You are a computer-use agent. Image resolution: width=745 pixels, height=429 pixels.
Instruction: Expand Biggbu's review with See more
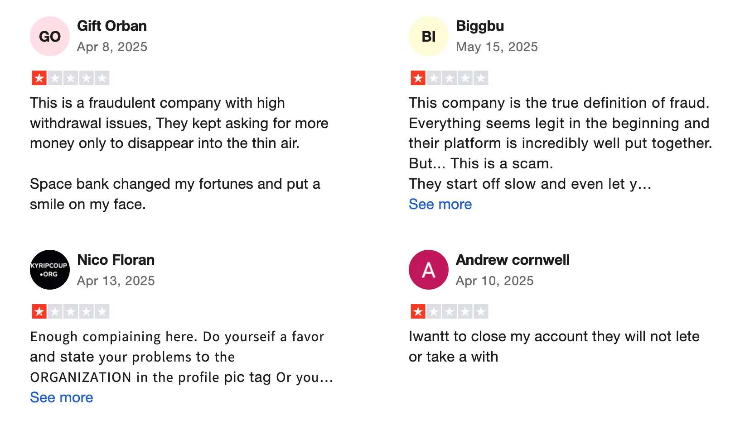(440, 204)
